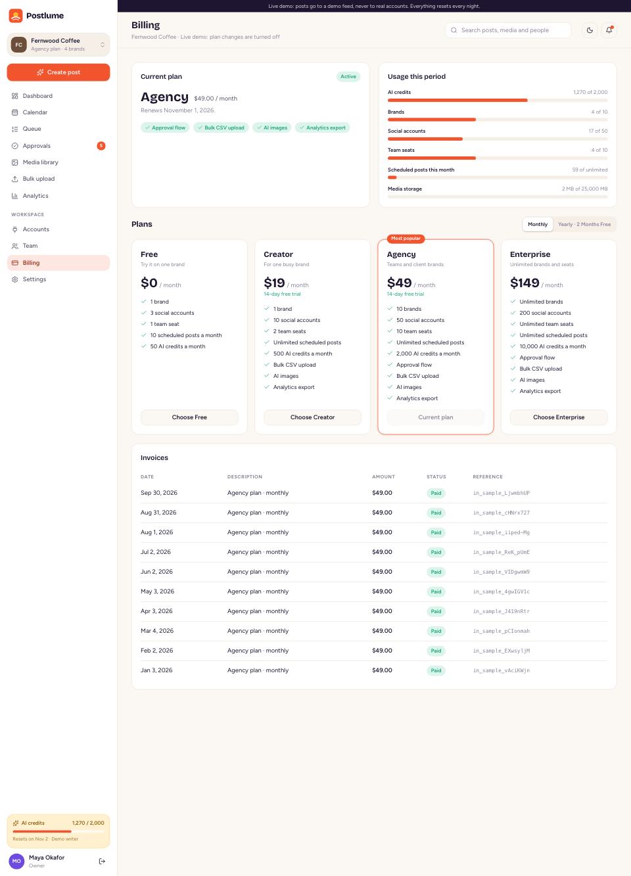Open notifications via the bell icon
The image size is (631, 876).
pos(609,30)
